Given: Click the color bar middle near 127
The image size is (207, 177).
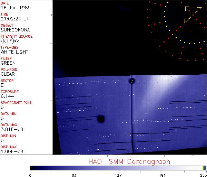Looking at the screenshot, I should [x=118, y=168].
